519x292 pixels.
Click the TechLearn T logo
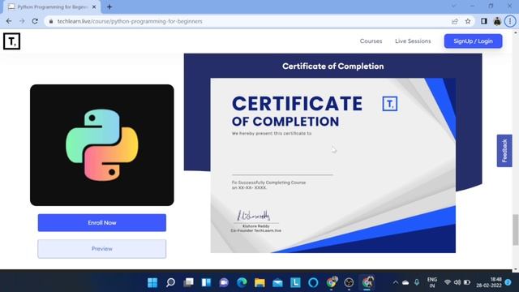pos(11,41)
